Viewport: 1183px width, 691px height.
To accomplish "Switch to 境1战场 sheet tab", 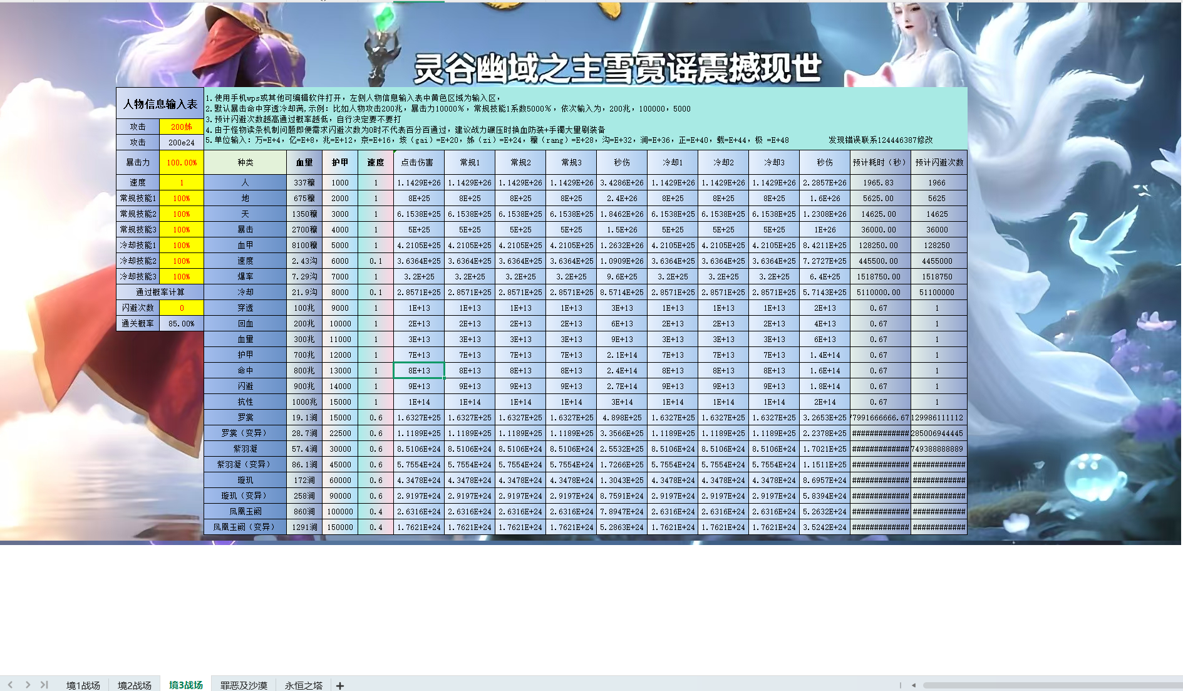I will [83, 685].
